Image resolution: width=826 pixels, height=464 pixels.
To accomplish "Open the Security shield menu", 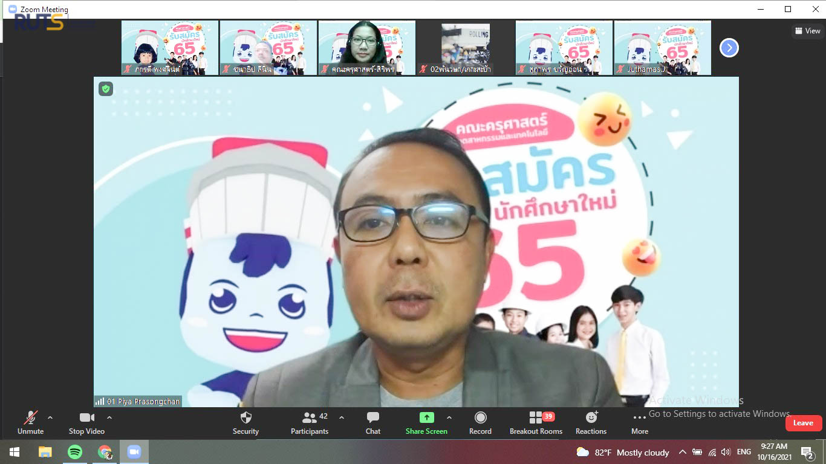I will pyautogui.click(x=246, y=422).
